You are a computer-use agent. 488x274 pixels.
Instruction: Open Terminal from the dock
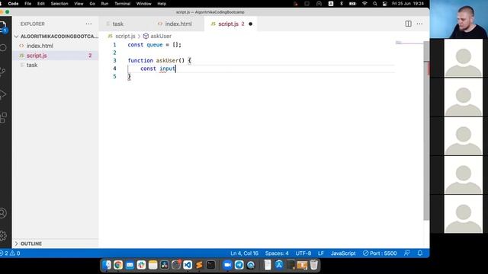click(x=211, y=265)
